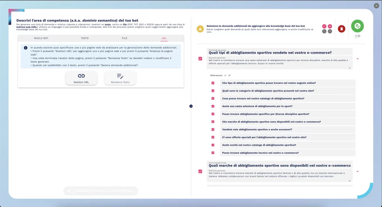The image size is (382, 207).
Task: Click utterance text 'Quali sono le categorie di abbigliamento'
Action: click(x=268, y=91)
